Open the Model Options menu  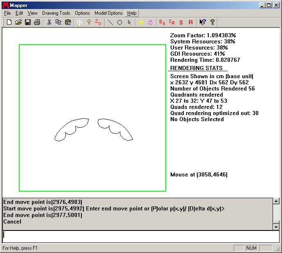coord(108,13)
